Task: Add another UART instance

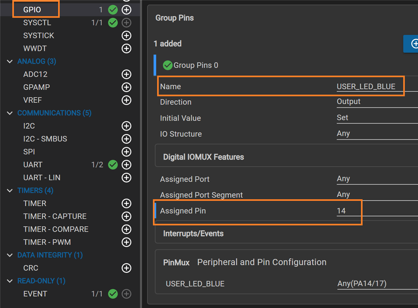Action: (x=126, y=165)
